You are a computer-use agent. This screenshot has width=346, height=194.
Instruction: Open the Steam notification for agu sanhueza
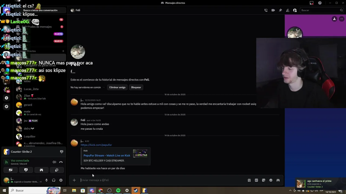321,183
